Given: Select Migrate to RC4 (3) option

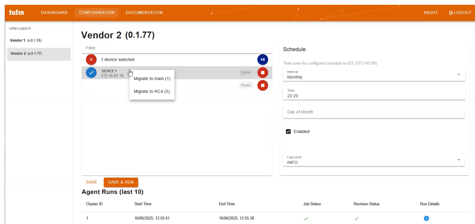Looking at the screenshot, I should tap(152, 91).
